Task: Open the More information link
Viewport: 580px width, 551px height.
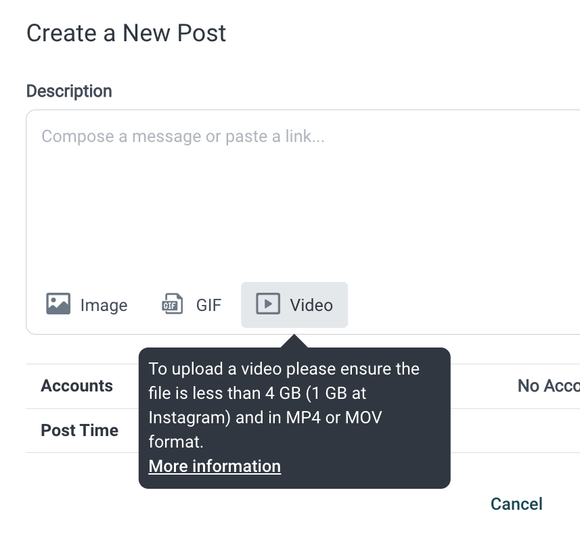Action: point(215,466)
